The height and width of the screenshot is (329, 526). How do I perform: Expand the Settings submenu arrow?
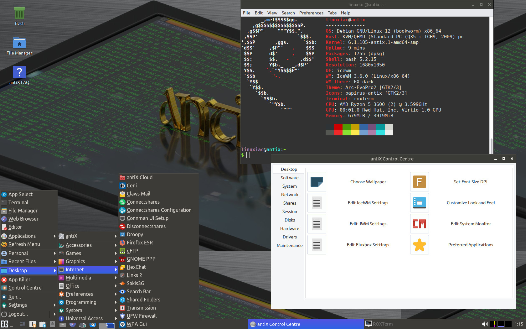[x=55, y=305]
